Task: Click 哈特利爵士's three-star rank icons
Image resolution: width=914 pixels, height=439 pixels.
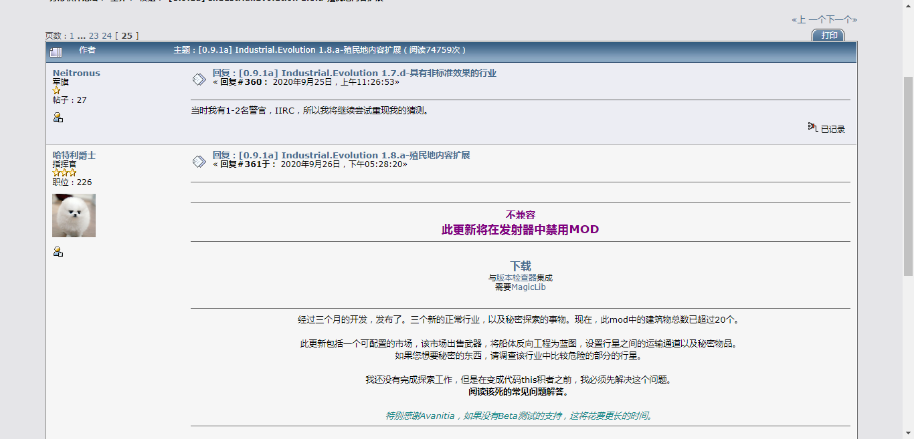Action: [64, 173]
